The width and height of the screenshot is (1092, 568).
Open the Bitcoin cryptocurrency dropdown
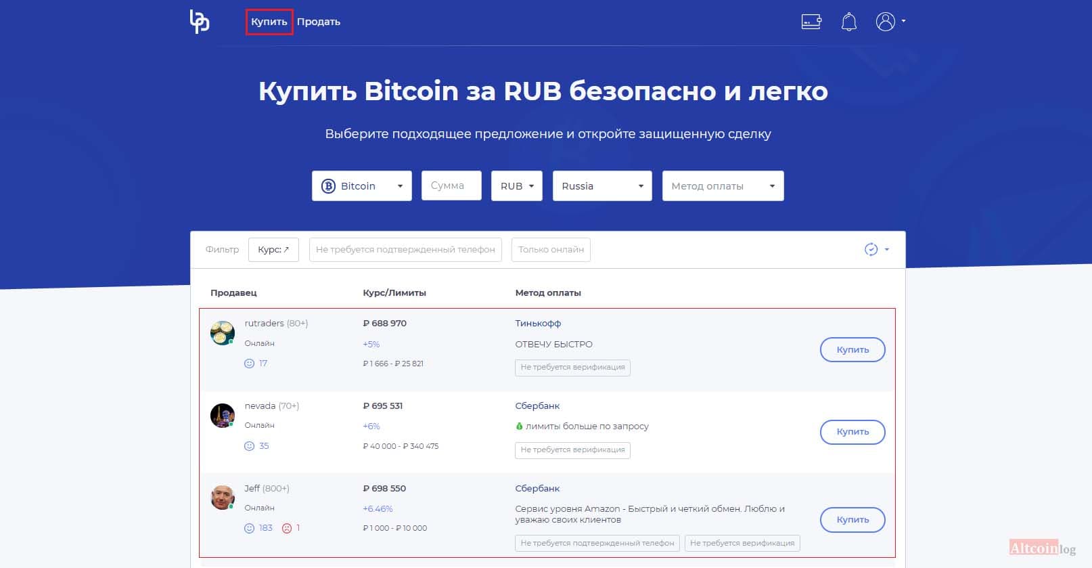(362, 185)
